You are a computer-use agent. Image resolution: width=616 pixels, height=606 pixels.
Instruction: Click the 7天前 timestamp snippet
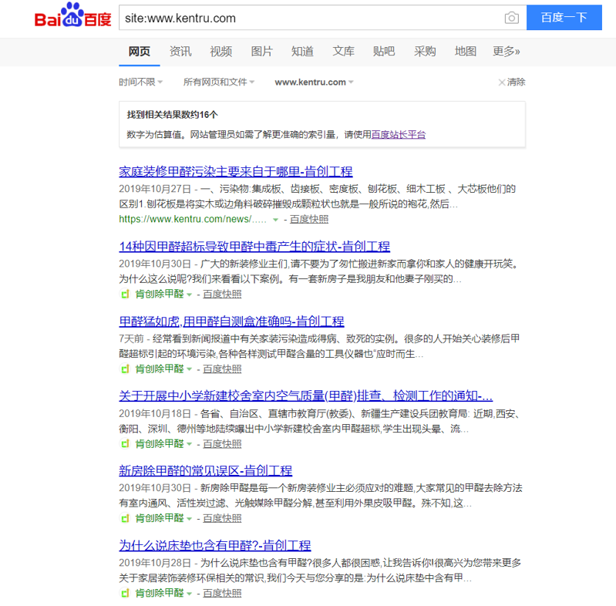pos(132,338)
